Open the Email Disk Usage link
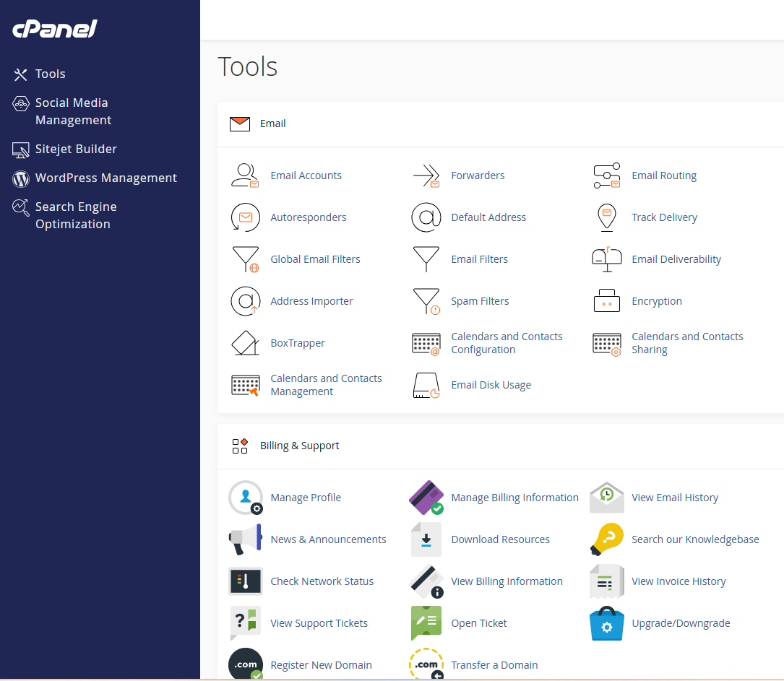The height and width of the screenshot is (681, 784). [x=491, y=385]
